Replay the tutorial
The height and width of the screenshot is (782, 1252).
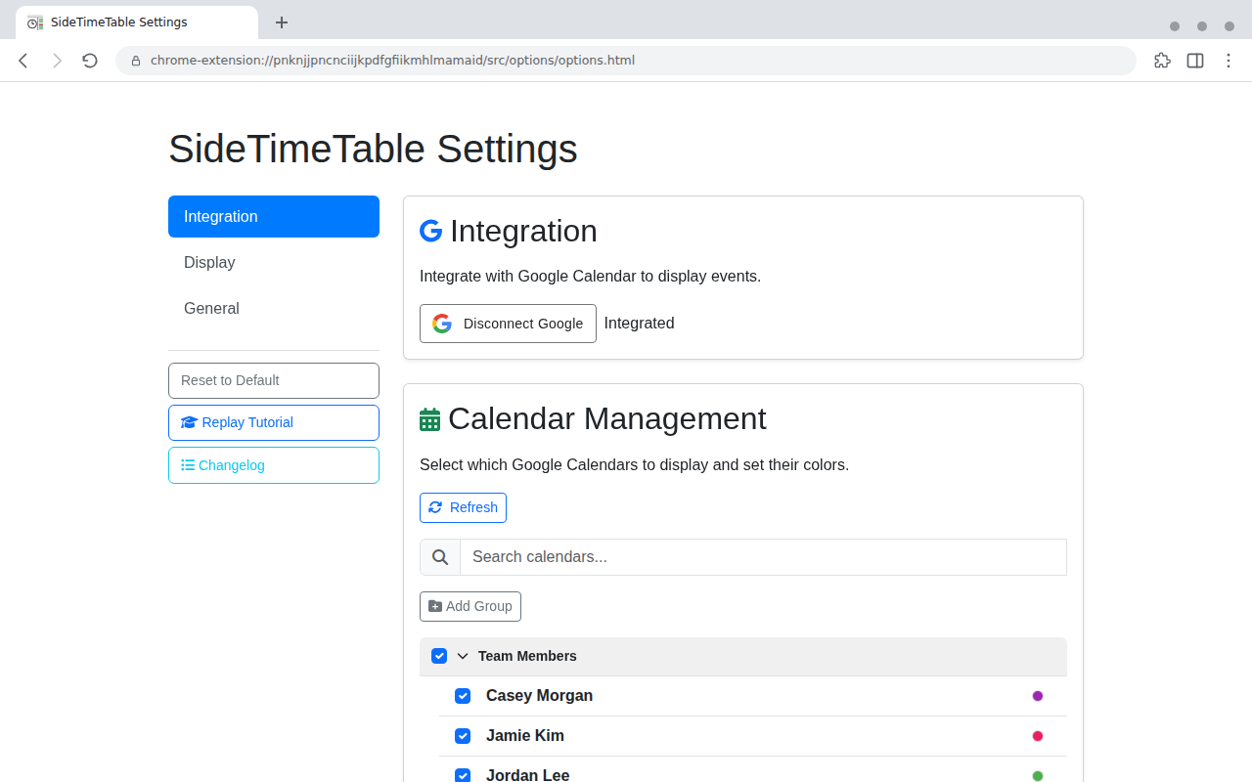pos(274,422)
